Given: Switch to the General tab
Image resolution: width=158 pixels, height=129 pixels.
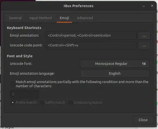Looking at the screenshot, I should coord(15,18).
